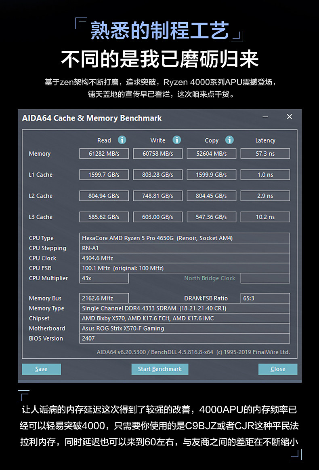Select L1 Cache copy 1599.9 GB/s
The width and height of the screenshot is (319, 470).
click(x=212, y=175)
